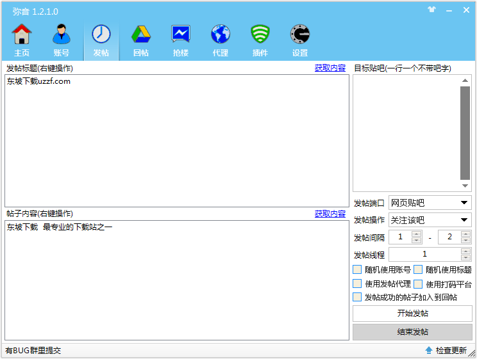
Task: Open the 插件 green wifi shield icon
Action: pos(260,34)
